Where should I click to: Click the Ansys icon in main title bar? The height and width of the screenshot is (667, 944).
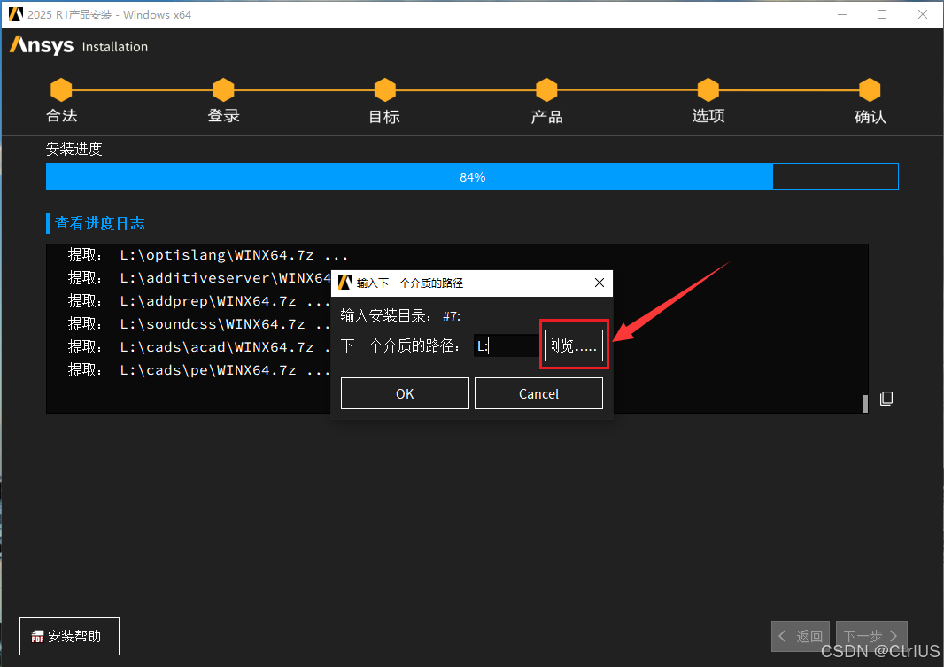[x=16, y=14]
